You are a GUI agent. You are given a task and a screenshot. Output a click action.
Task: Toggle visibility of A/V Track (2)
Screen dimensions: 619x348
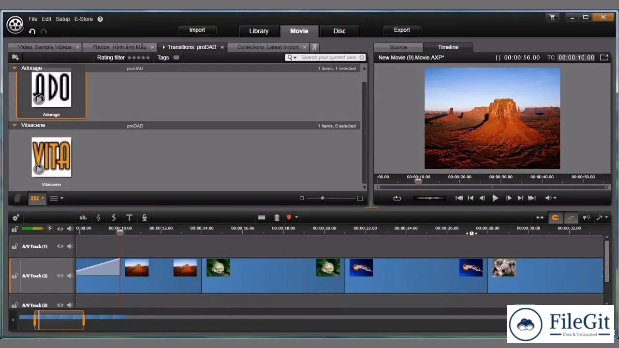[x=60, y=275]
